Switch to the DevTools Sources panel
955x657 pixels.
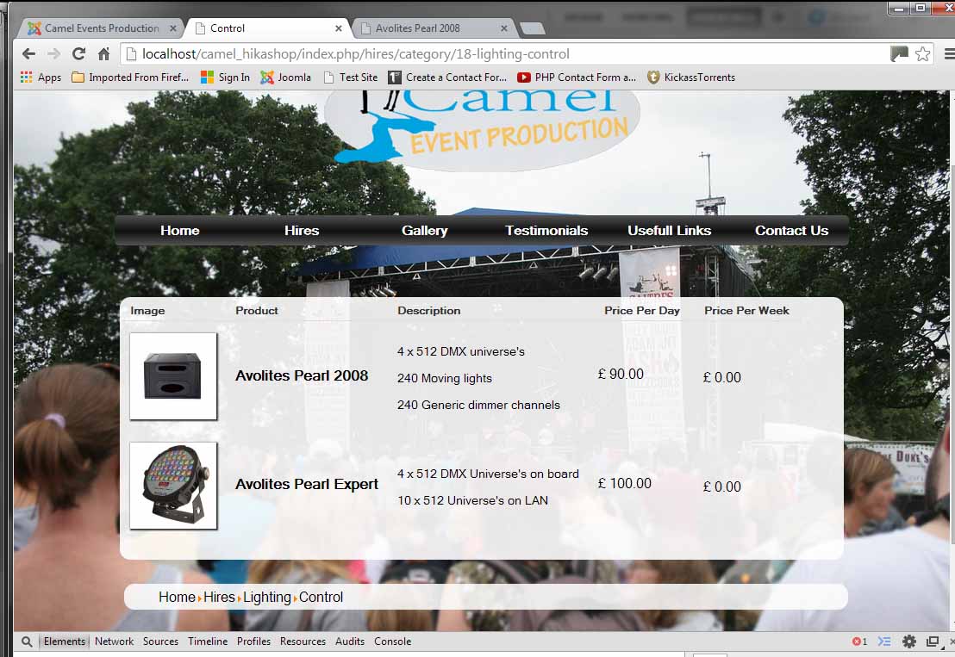point(161,642)
